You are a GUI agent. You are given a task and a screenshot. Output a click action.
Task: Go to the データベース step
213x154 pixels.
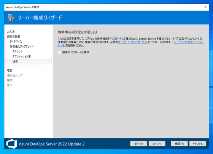point(16,42)
